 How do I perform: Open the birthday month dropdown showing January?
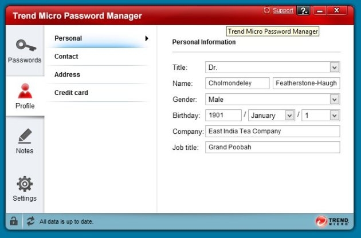click(272, 115)
